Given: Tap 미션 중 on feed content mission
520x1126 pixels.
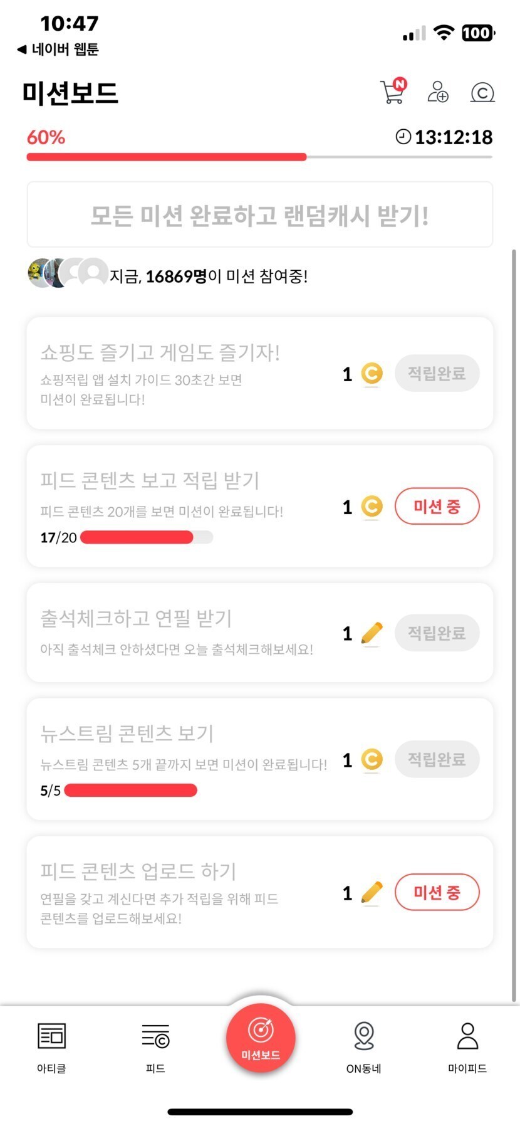Looking at the screenshot, I should 437,507.
